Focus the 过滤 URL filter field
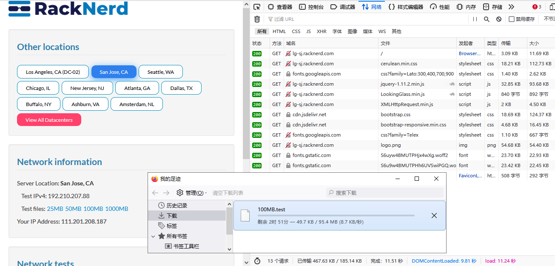Image resolution: width=555 pixels, height=266 pixels. pos(366,19)
